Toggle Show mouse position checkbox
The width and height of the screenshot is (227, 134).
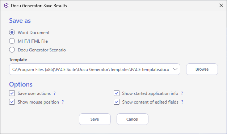coord(12,102)
